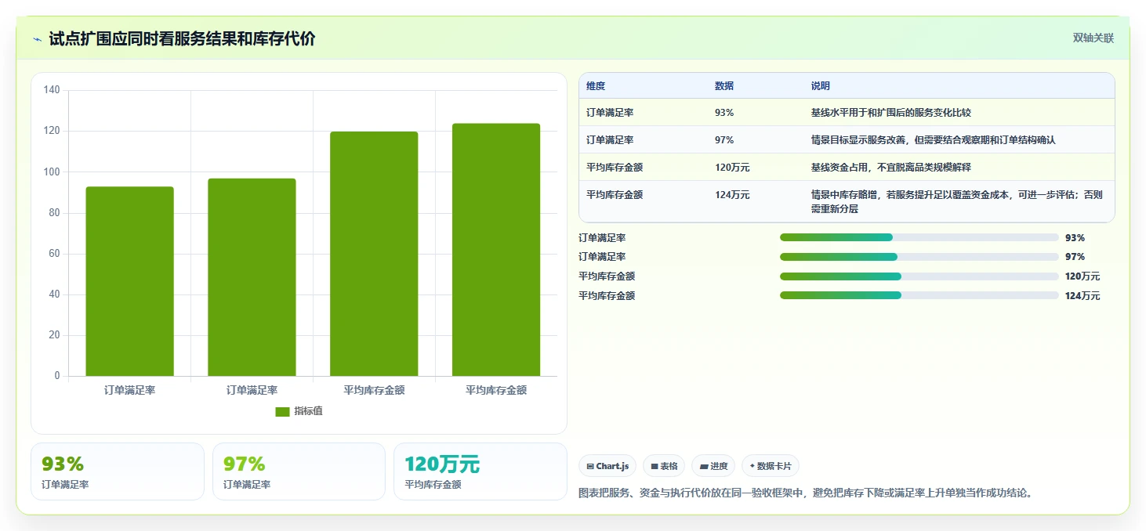Viewport: 1146px width, 531px height.
Task: Click the 维度 table column header
Action: click(596, 86)
